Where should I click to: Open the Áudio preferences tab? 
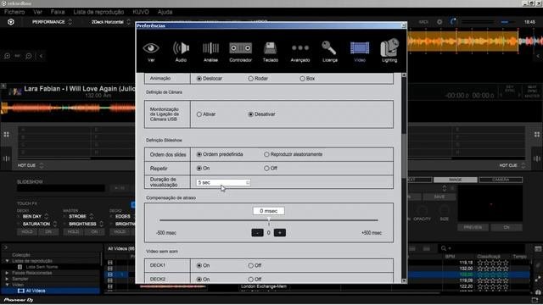[181, 52]
